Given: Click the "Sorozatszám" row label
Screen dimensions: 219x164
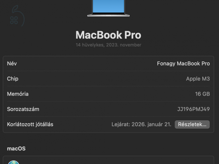Looking at the screenshot, I should coord(23,109).
